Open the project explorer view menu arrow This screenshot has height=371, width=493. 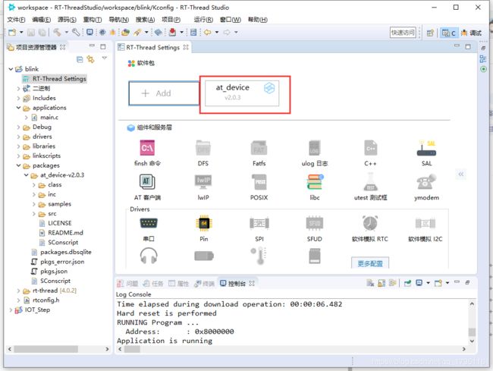[x=105, y=58]
